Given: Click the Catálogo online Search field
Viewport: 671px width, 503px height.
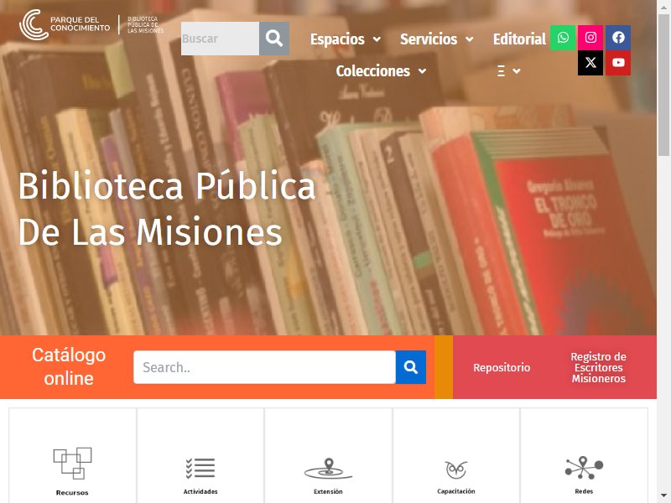Looking at the screenshot, I should pos(264,367).
